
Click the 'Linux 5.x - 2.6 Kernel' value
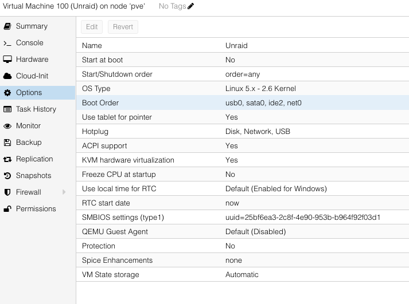260,89
